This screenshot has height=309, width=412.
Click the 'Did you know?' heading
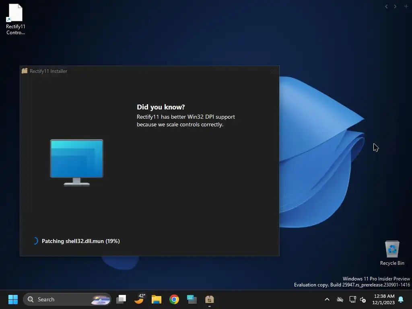coord(161,107)
